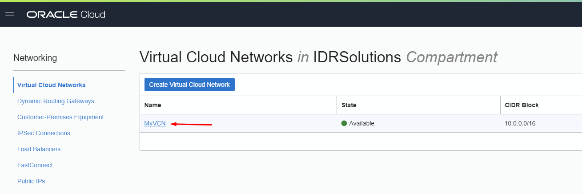The height and width of the screenshot is (194, 582).
Task: Click the Name column header
Action: point(153,105)
